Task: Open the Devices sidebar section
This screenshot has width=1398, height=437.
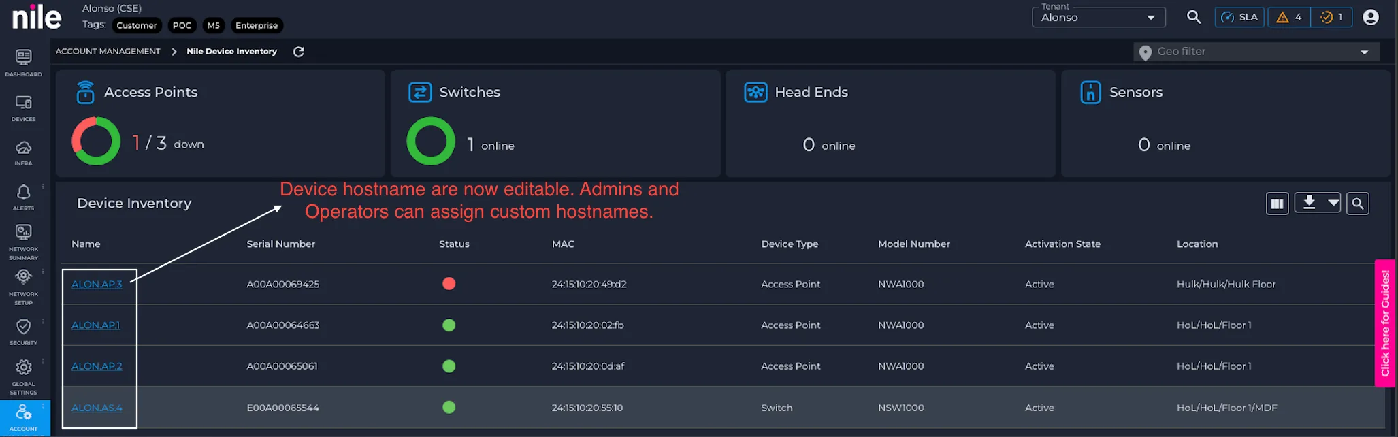Action: click(24, 108)
